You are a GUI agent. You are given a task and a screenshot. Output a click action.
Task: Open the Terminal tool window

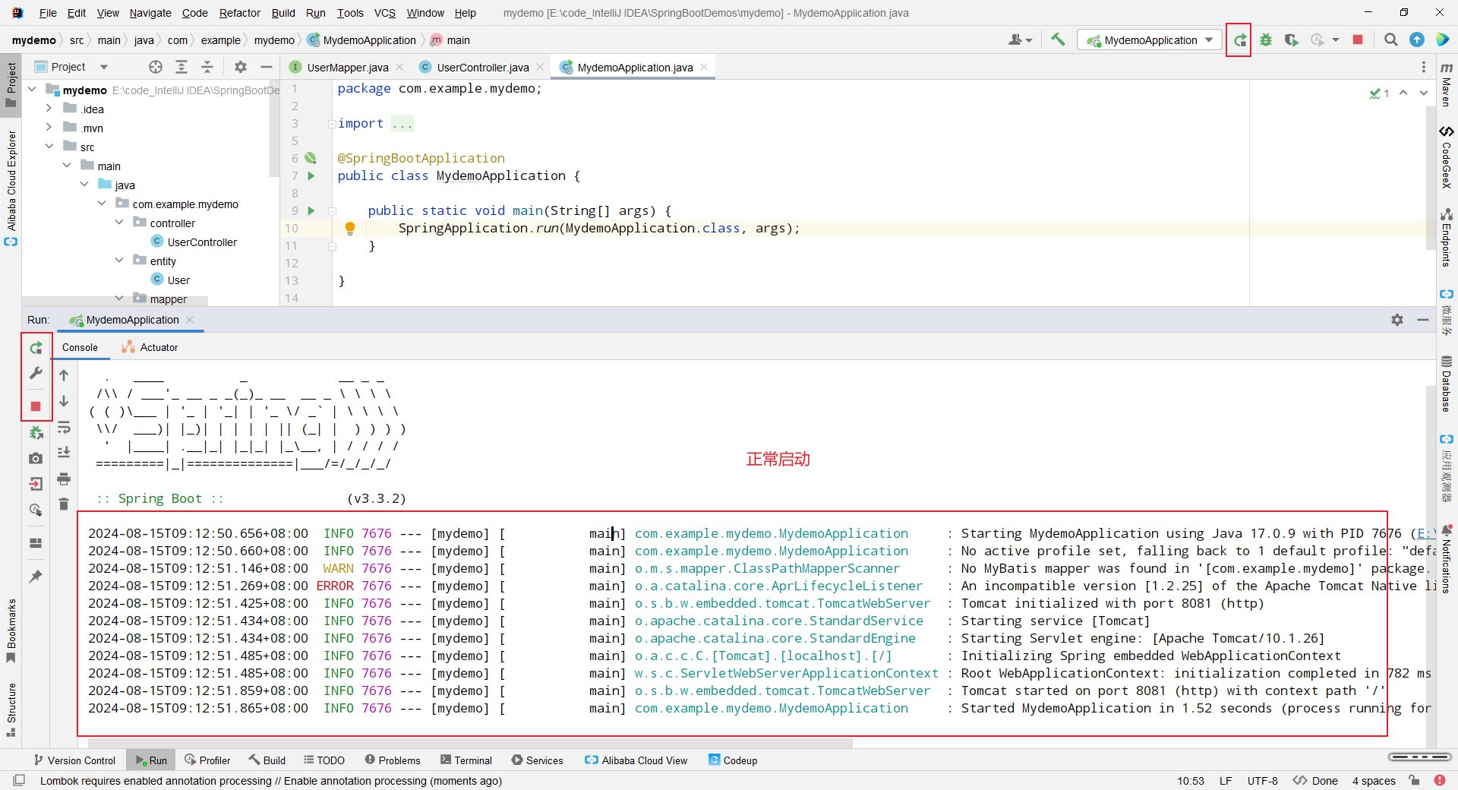point(465,760)
